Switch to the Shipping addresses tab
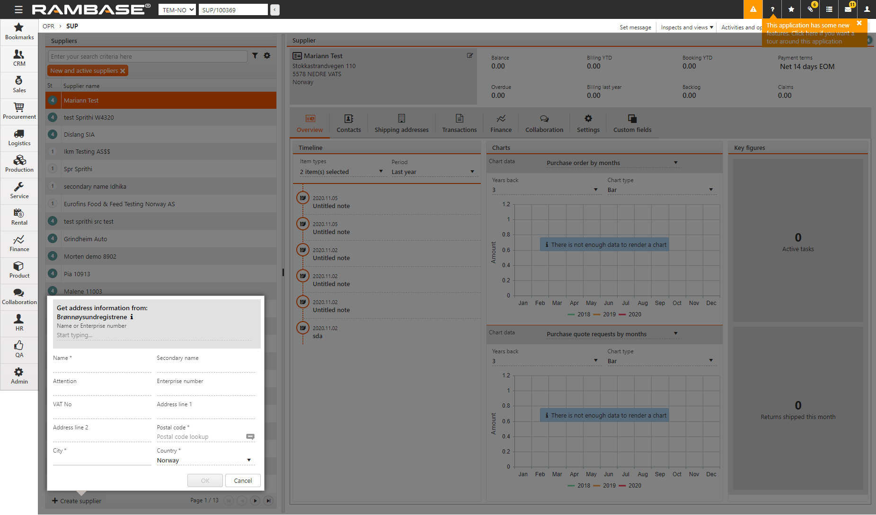 [x=401, y=123]
